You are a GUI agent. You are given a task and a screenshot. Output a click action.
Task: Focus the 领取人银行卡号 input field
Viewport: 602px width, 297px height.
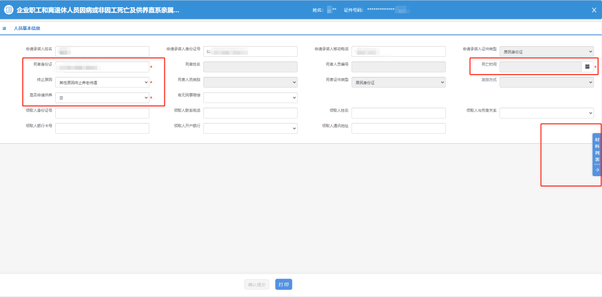(102, 128)
